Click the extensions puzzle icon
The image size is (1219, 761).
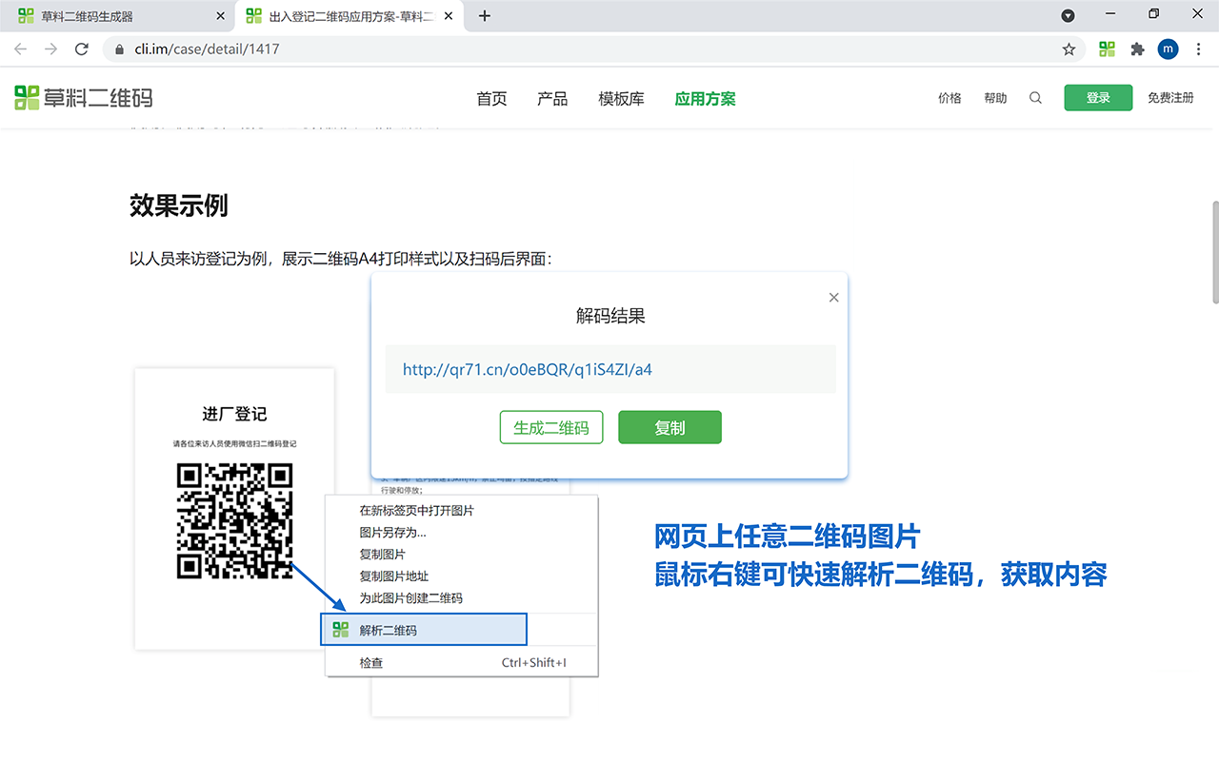(x=1137, y=49)
